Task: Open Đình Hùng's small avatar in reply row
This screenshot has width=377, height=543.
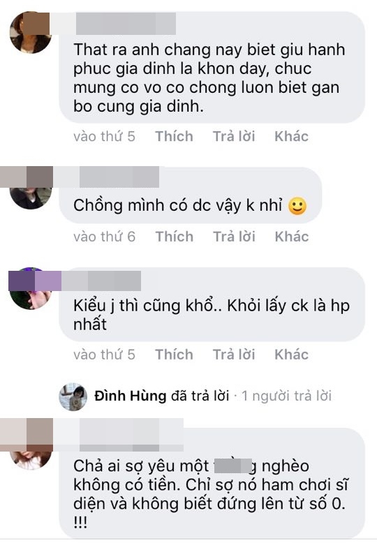Action: [x=73, y=397]
